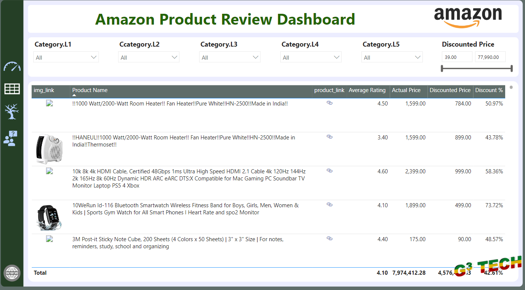Open the Q&A people icon page

click(x=10, y=138)
